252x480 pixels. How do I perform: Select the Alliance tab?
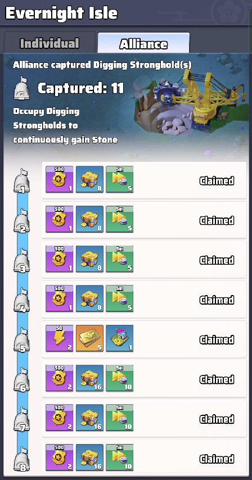tap(143, 43)
